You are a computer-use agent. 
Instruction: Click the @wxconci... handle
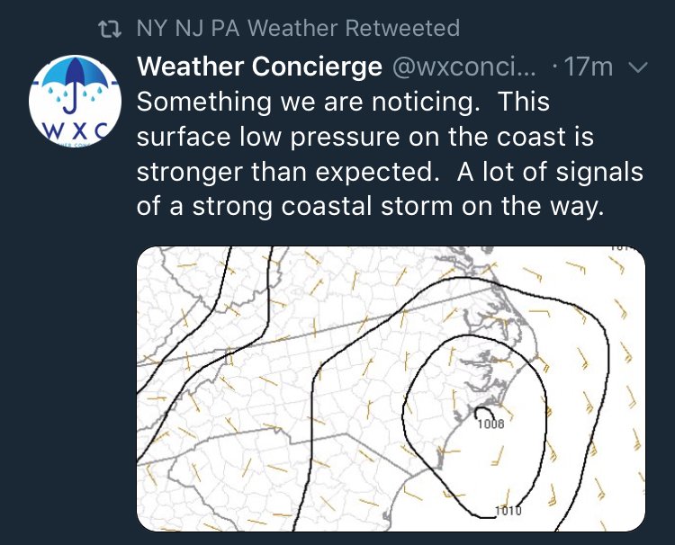click(x=463, y=67)
